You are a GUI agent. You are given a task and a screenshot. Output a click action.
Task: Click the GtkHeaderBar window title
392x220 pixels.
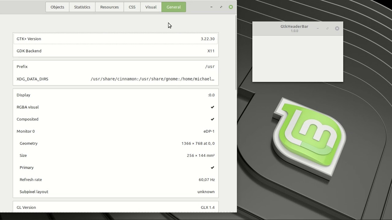294,27
